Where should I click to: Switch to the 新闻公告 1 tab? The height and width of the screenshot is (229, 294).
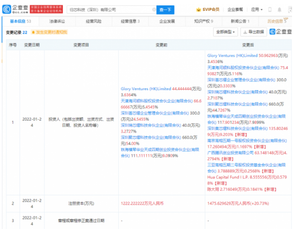[240, 21]
